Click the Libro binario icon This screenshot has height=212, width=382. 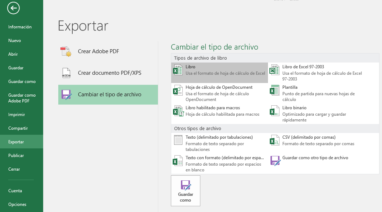pyautogui.click(x=274, y=111)
